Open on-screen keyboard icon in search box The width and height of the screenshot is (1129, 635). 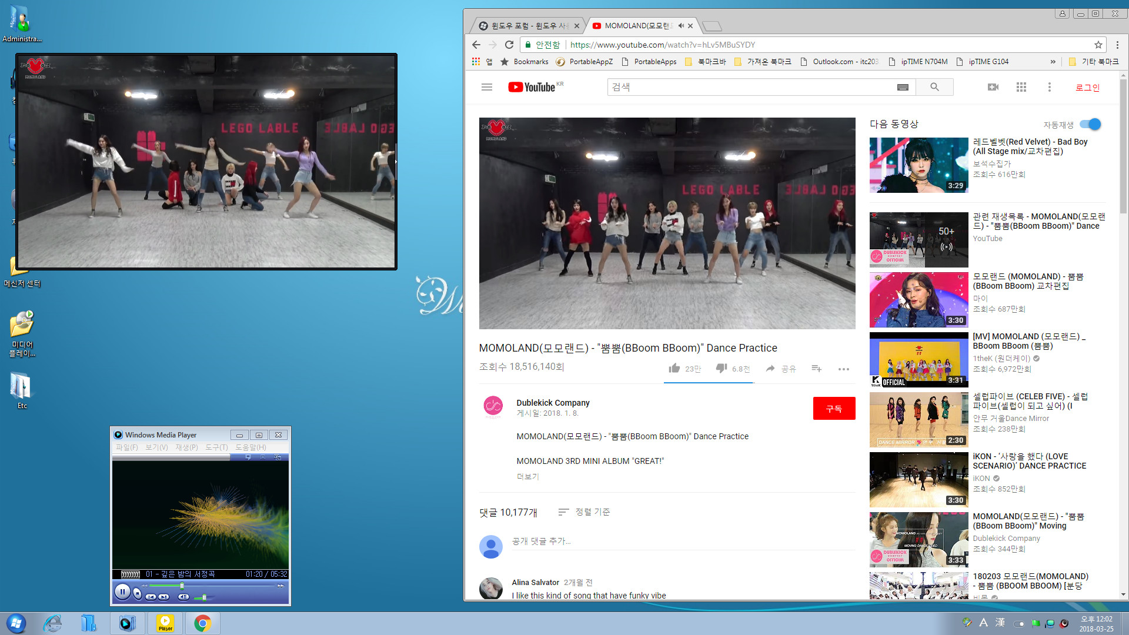click(903, 87)
